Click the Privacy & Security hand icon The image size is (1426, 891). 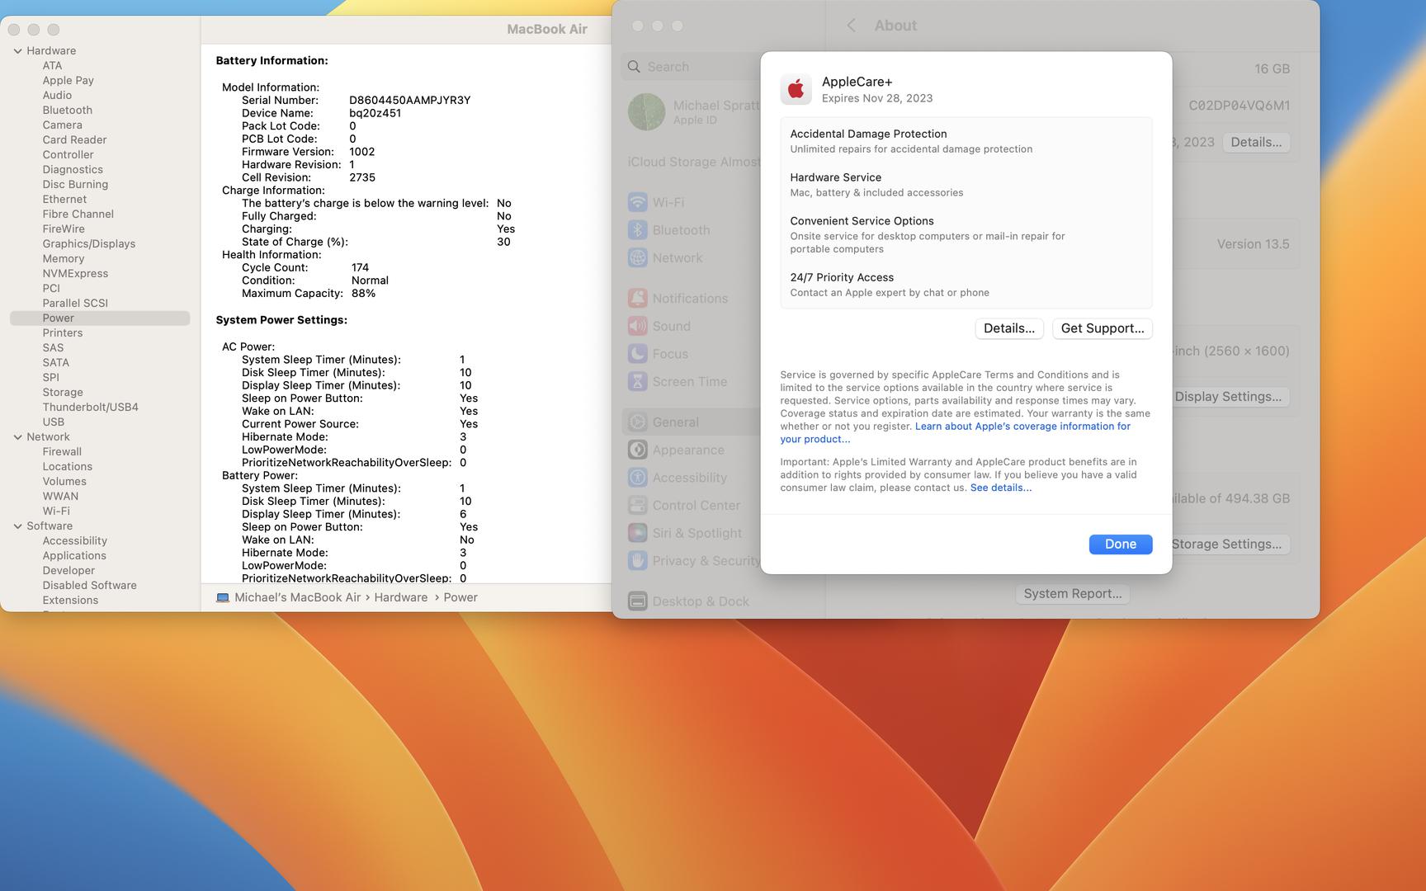(637, 561)
